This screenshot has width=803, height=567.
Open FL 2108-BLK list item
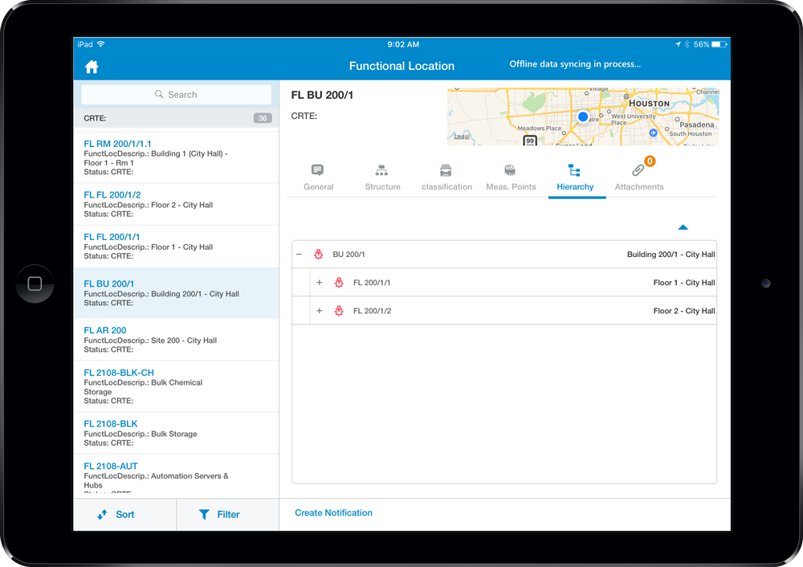coord(176,433)
